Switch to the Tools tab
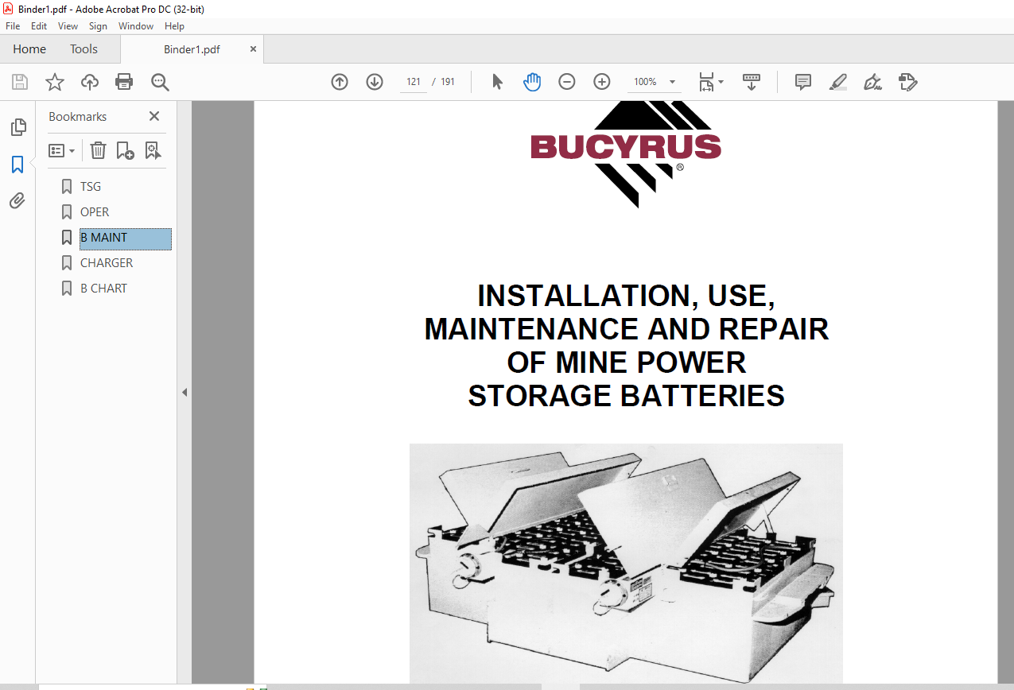The height and width of the screenshot is (690, 1014). pyautogui.click(x=84, y=48)
